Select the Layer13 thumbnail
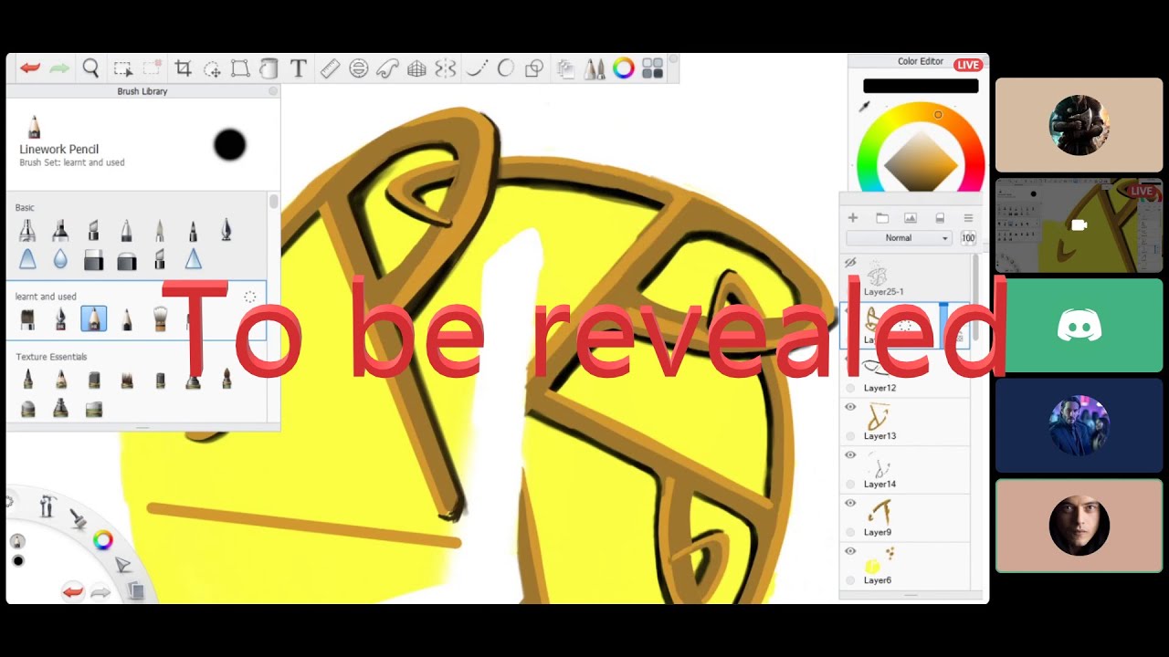The image size is (1169, 657). coord(878,417)
